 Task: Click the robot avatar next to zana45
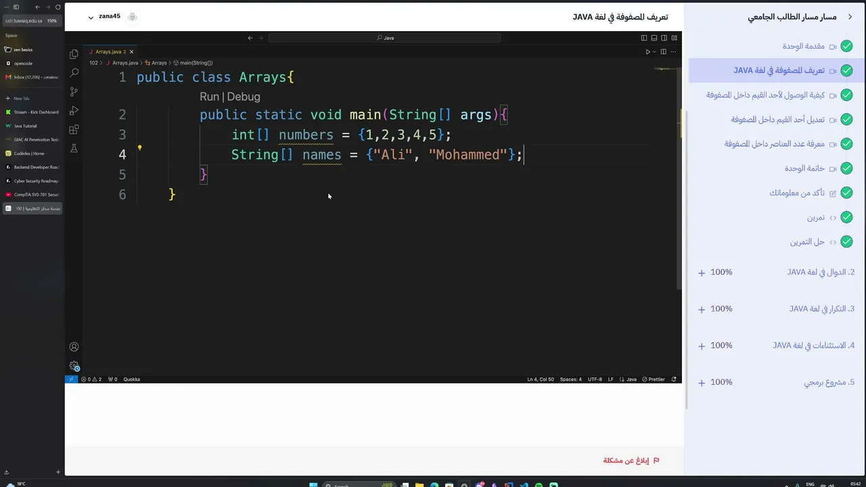click(x=133, y=17)
